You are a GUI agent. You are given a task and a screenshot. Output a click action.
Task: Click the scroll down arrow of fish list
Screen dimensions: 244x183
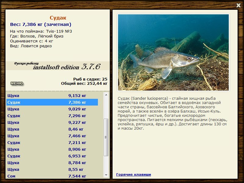click(x=106, y=175)
